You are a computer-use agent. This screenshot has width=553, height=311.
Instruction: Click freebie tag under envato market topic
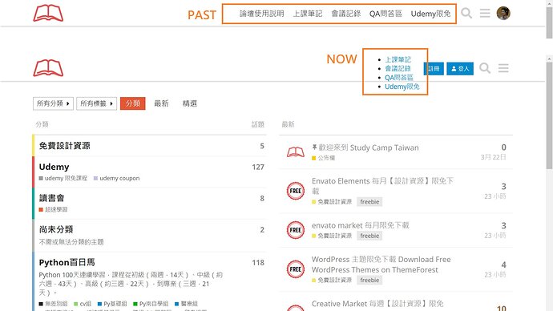pos(369,236)
